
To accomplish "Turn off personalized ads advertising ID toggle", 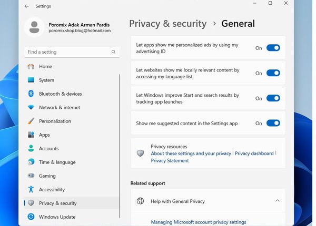I will tap(273, 48).
